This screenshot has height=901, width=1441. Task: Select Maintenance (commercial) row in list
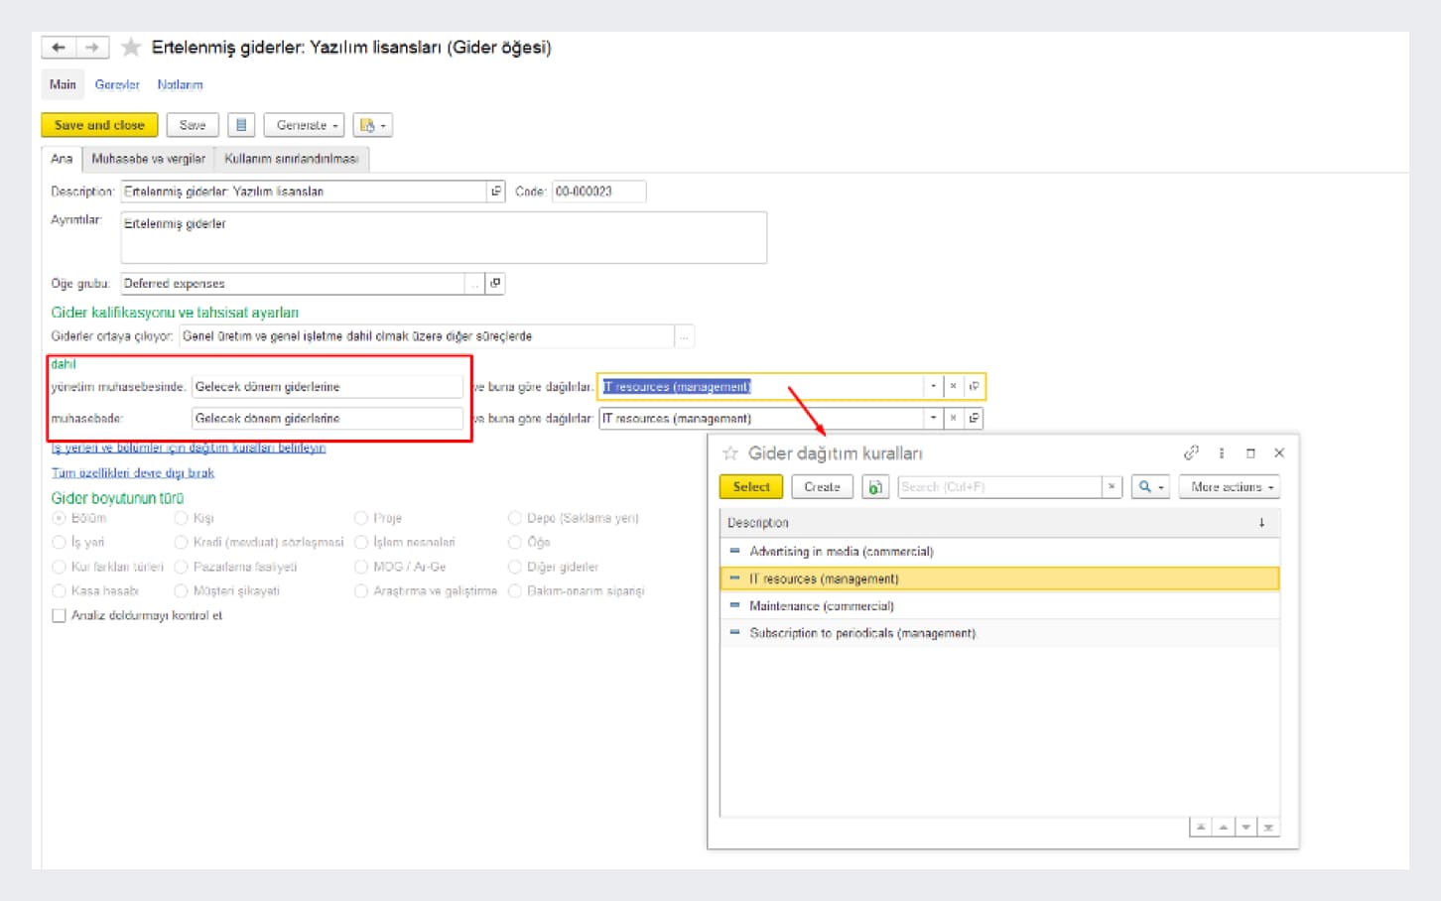822,606
